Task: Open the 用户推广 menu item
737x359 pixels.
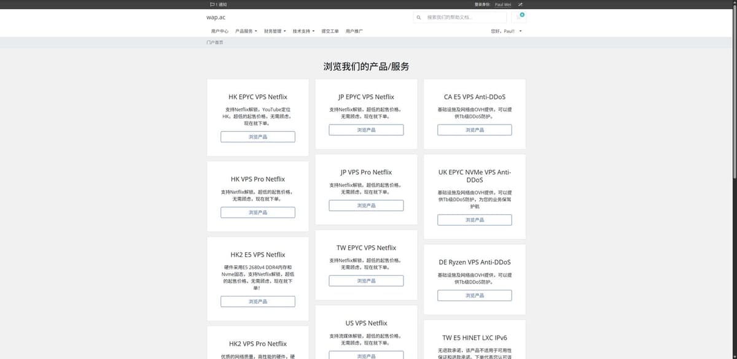Action: pyautogui.click(x=354, y=31)
